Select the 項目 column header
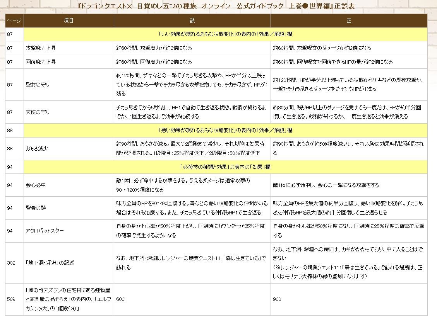Screen dimensions: 437x316 pyautogui.click(x=69, y=20)
